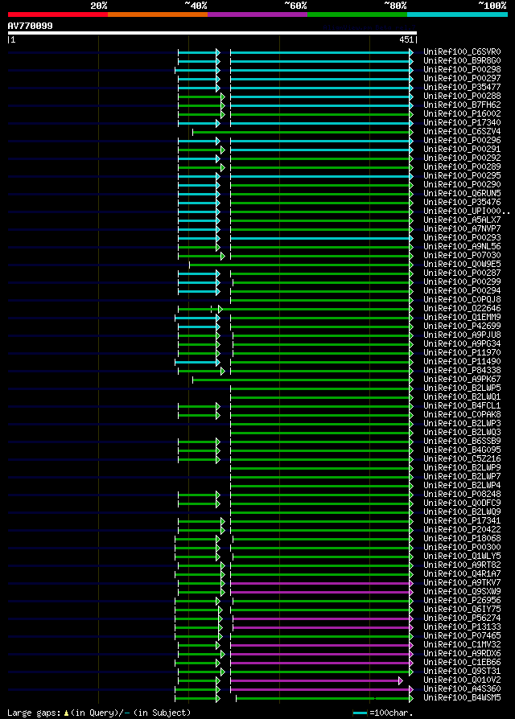This screenshot has height=719, width=515.
Task: Select the UniRef100_A9PK67 label
Action: tap(462, 380)
